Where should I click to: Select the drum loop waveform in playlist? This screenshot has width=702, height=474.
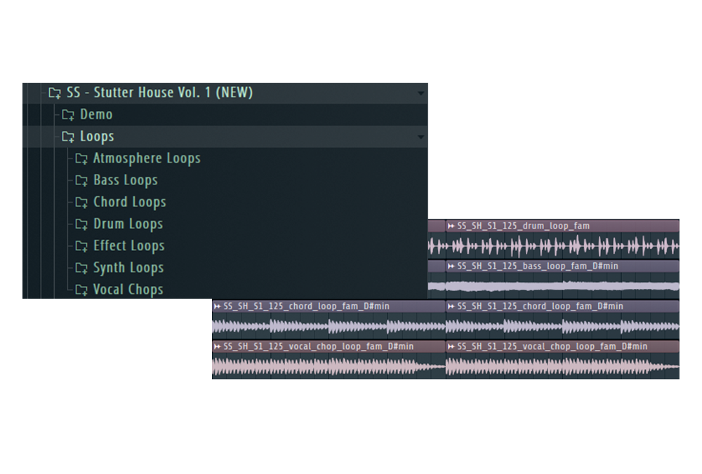tap(555, 246)
